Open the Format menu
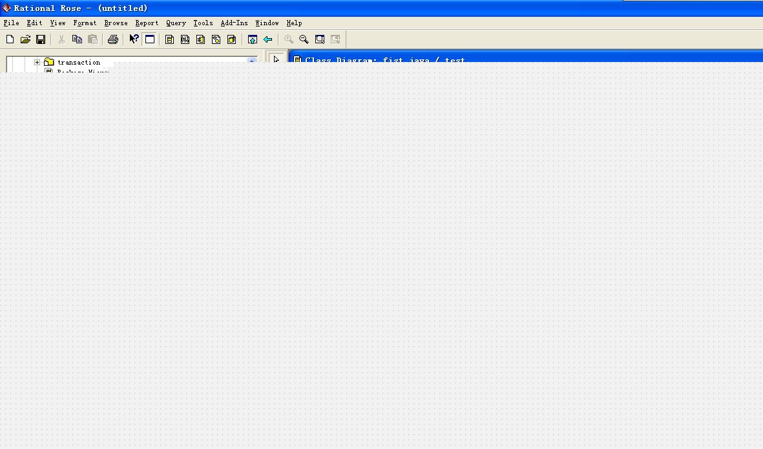 point(85,23)
